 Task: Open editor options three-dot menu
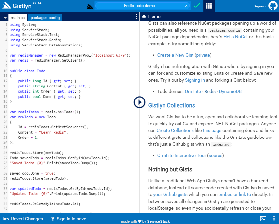[136, 17]
